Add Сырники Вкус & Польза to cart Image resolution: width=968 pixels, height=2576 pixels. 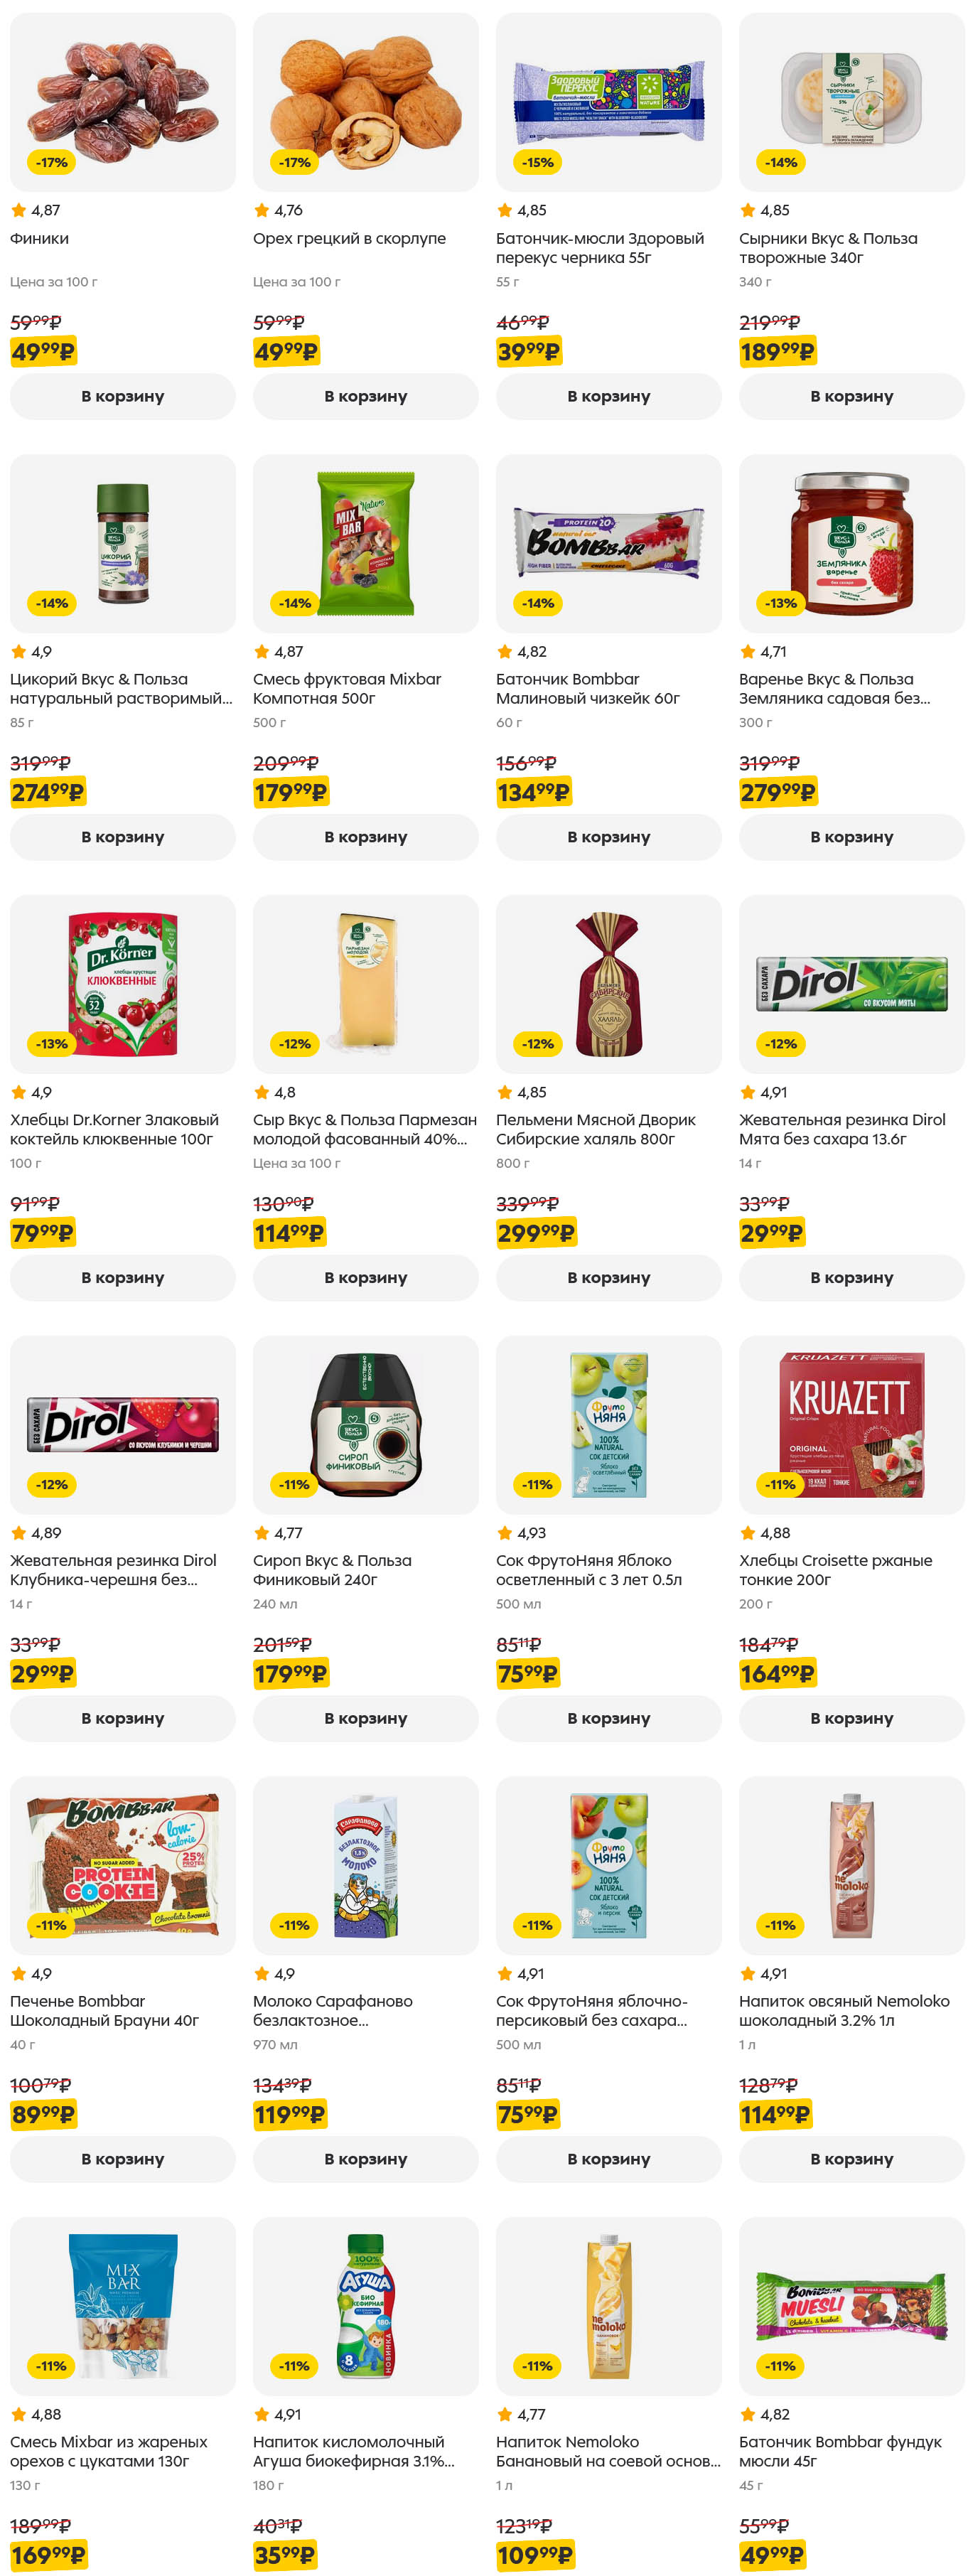pos(851,396)
